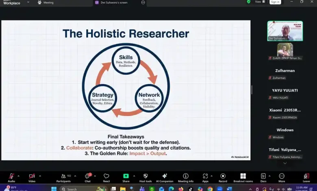
Task: Open the View layout menu
Action: (x=259, y=2)
